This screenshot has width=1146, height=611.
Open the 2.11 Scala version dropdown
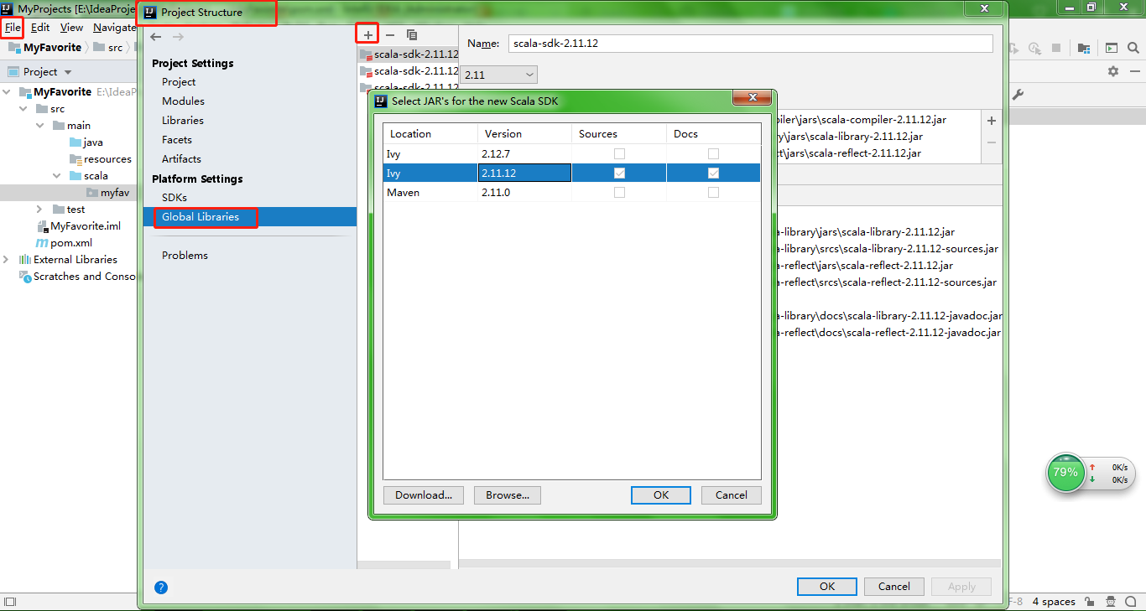click(499, 75)
